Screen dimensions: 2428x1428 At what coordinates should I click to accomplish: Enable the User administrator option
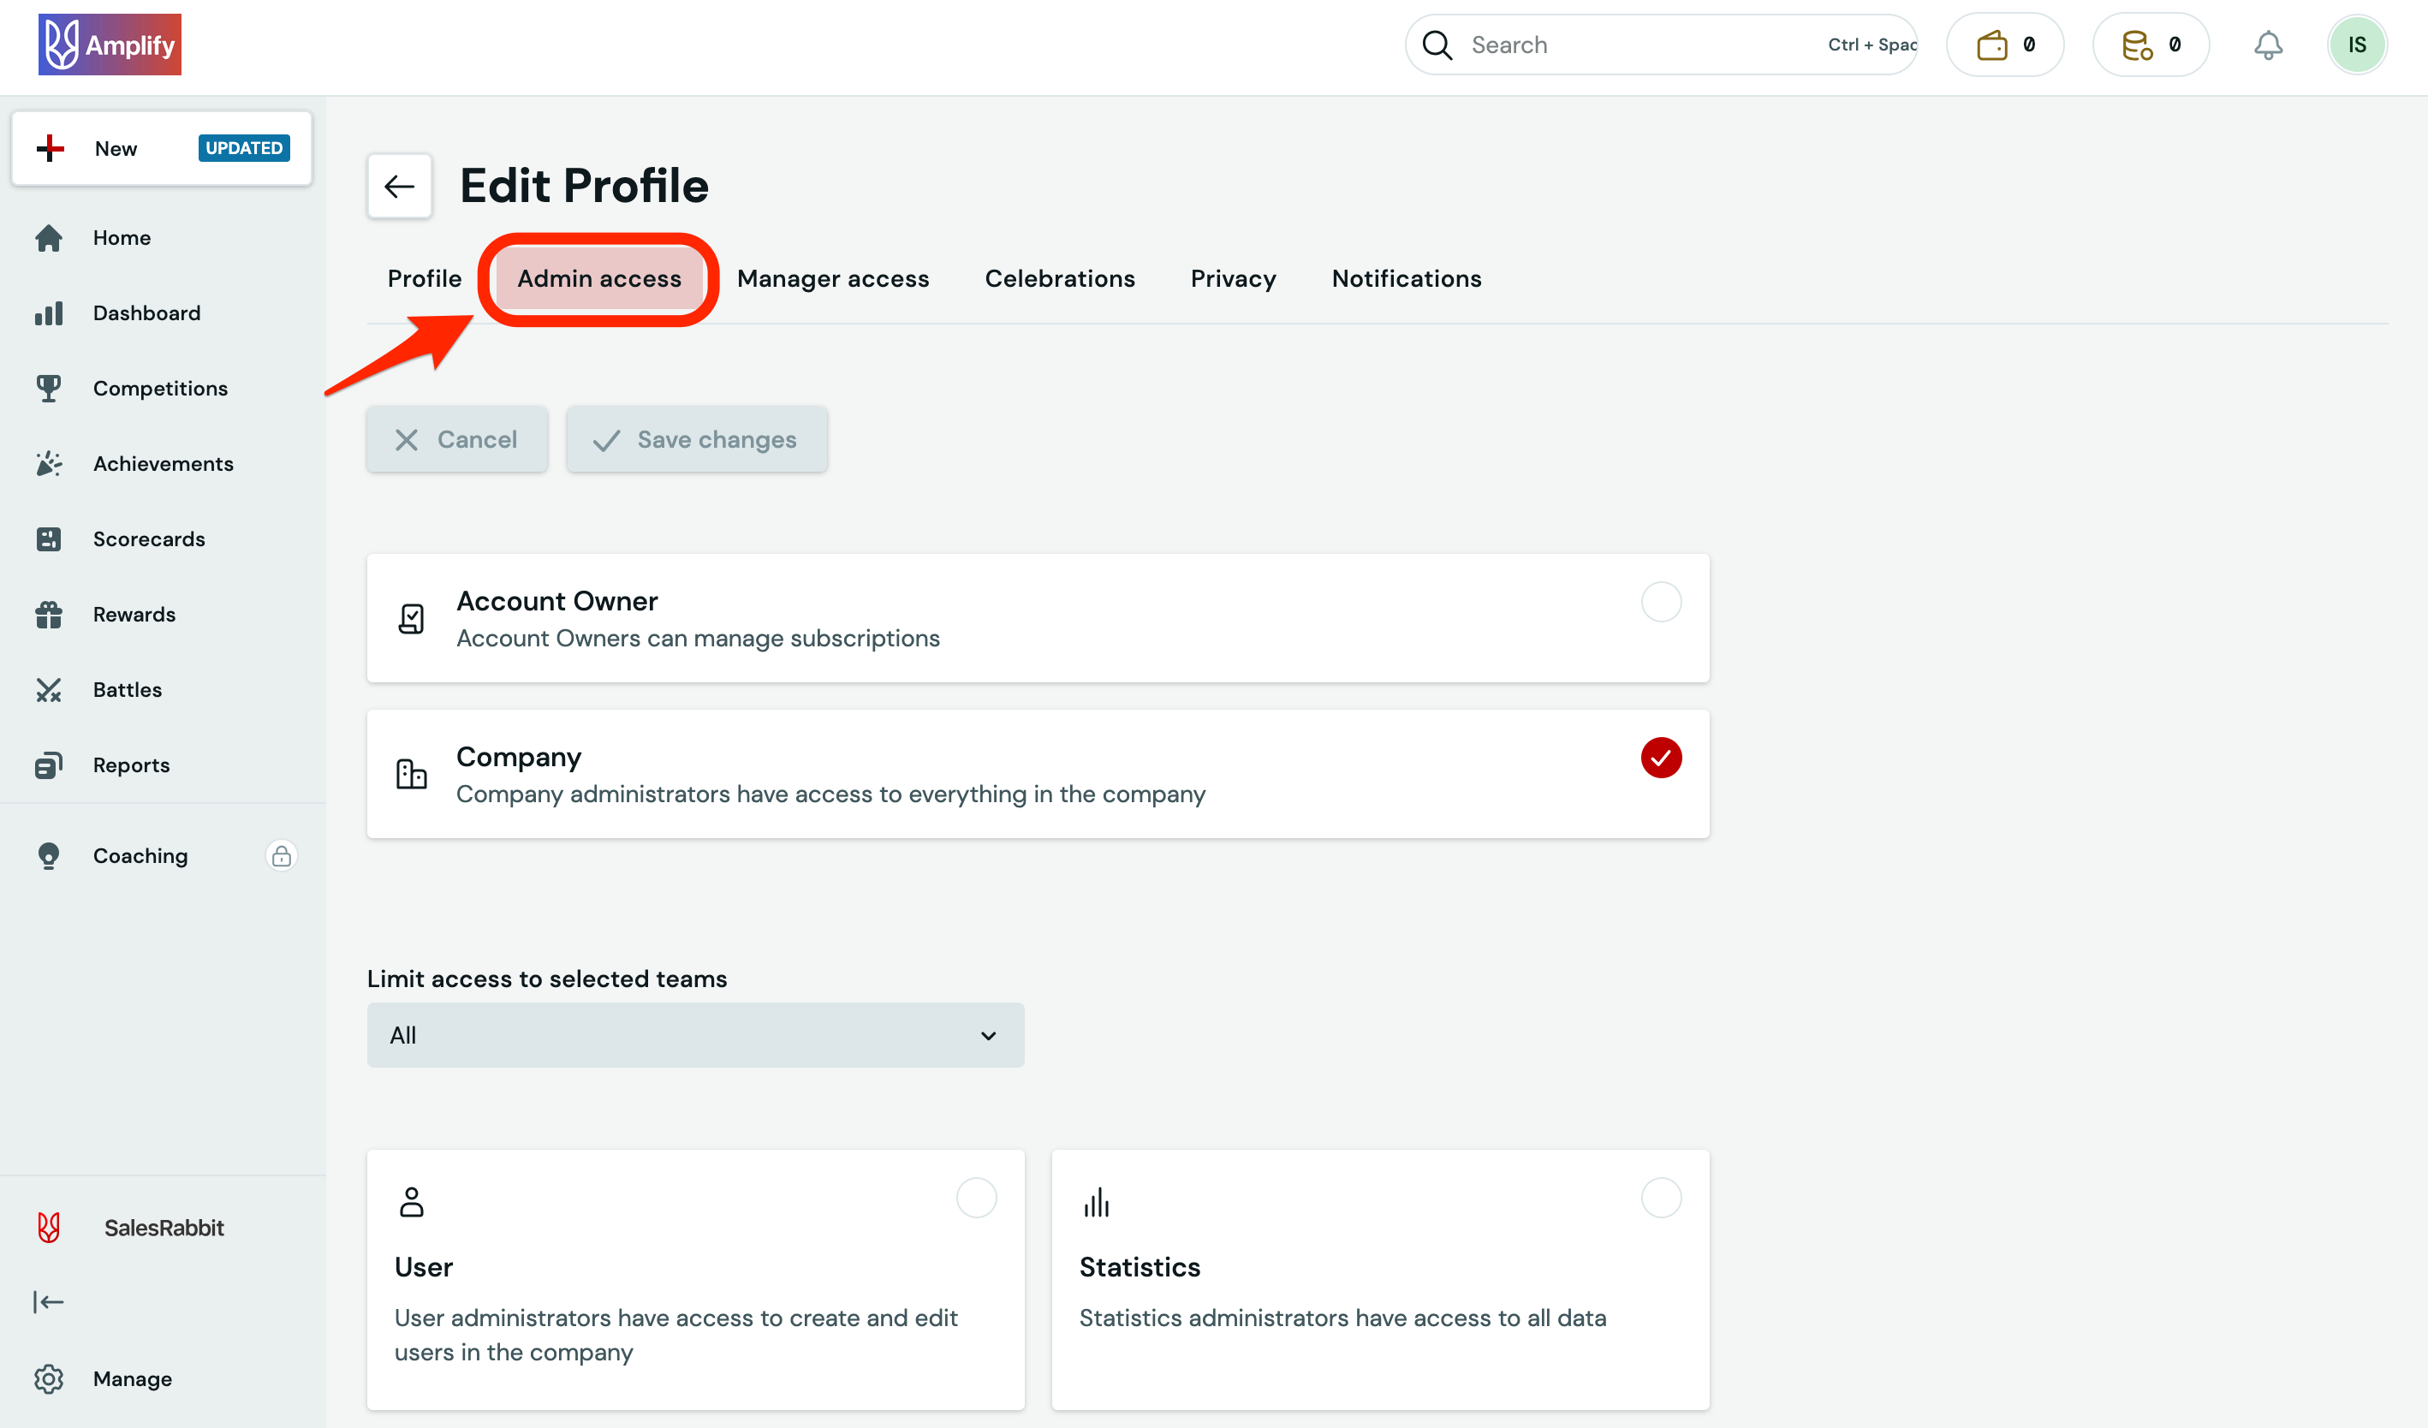(x=975, y=1198)
